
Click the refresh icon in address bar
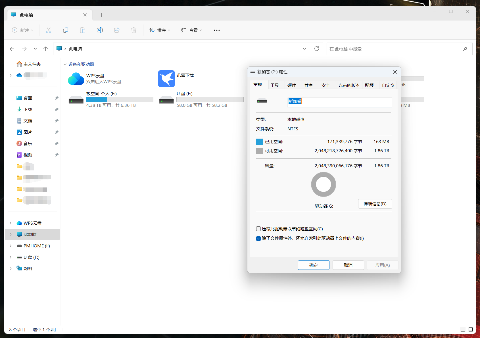(x=317, y=49)
